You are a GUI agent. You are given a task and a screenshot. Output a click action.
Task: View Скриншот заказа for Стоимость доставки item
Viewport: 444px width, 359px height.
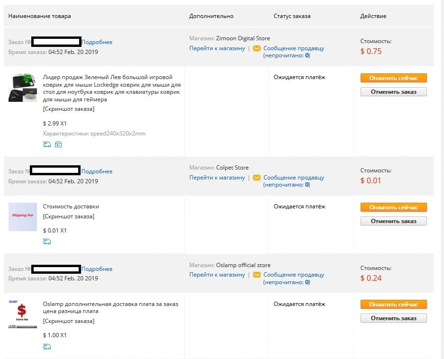[x=69, y=216]
